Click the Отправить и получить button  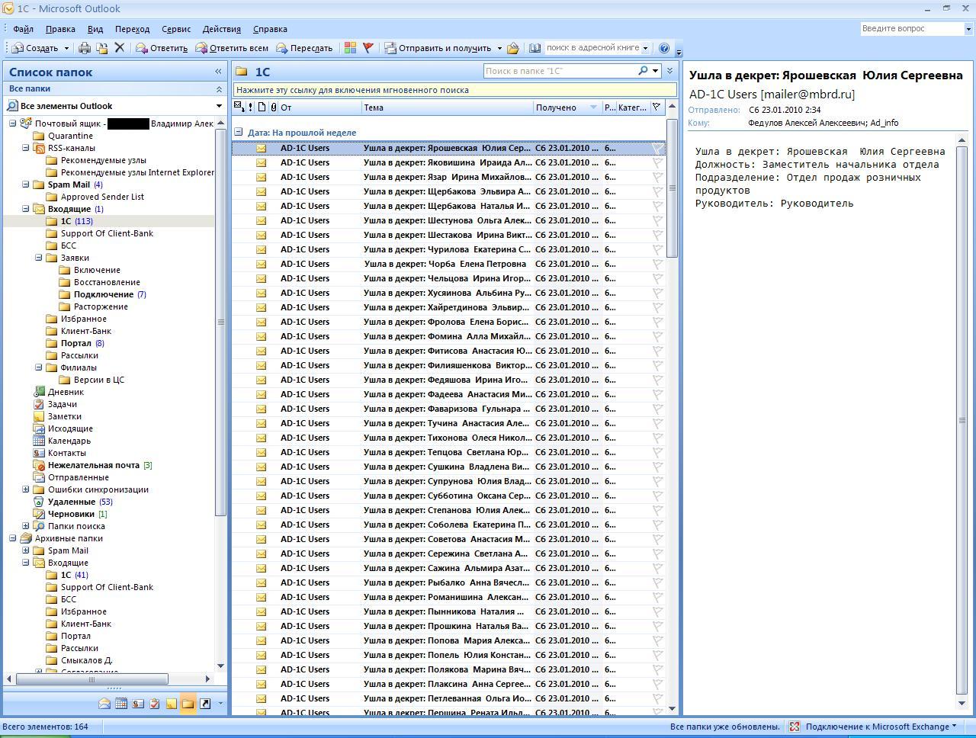438,48
